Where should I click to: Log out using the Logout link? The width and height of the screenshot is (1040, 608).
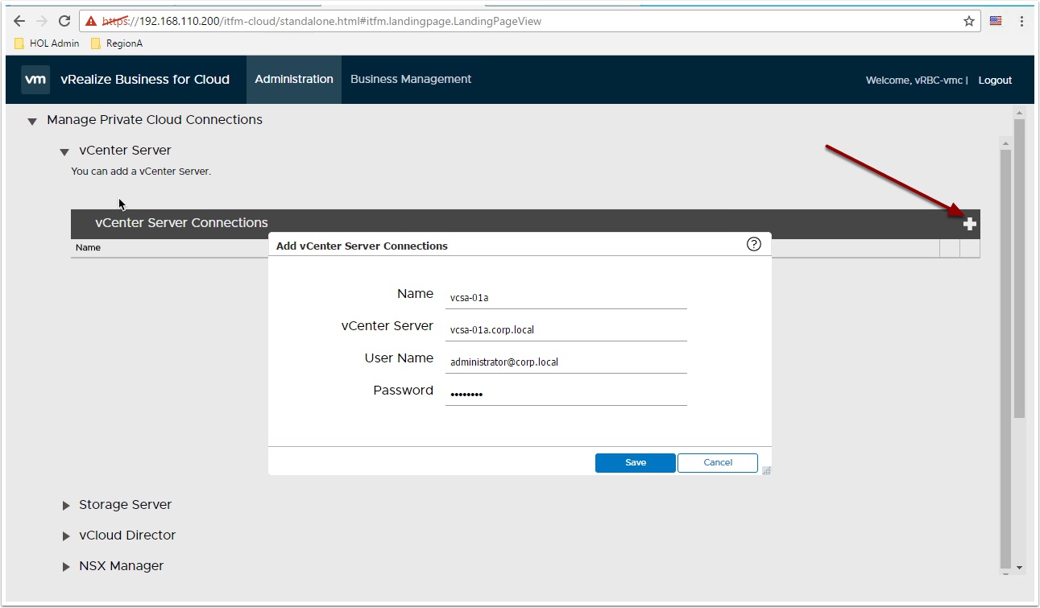[x=995, y=81]
